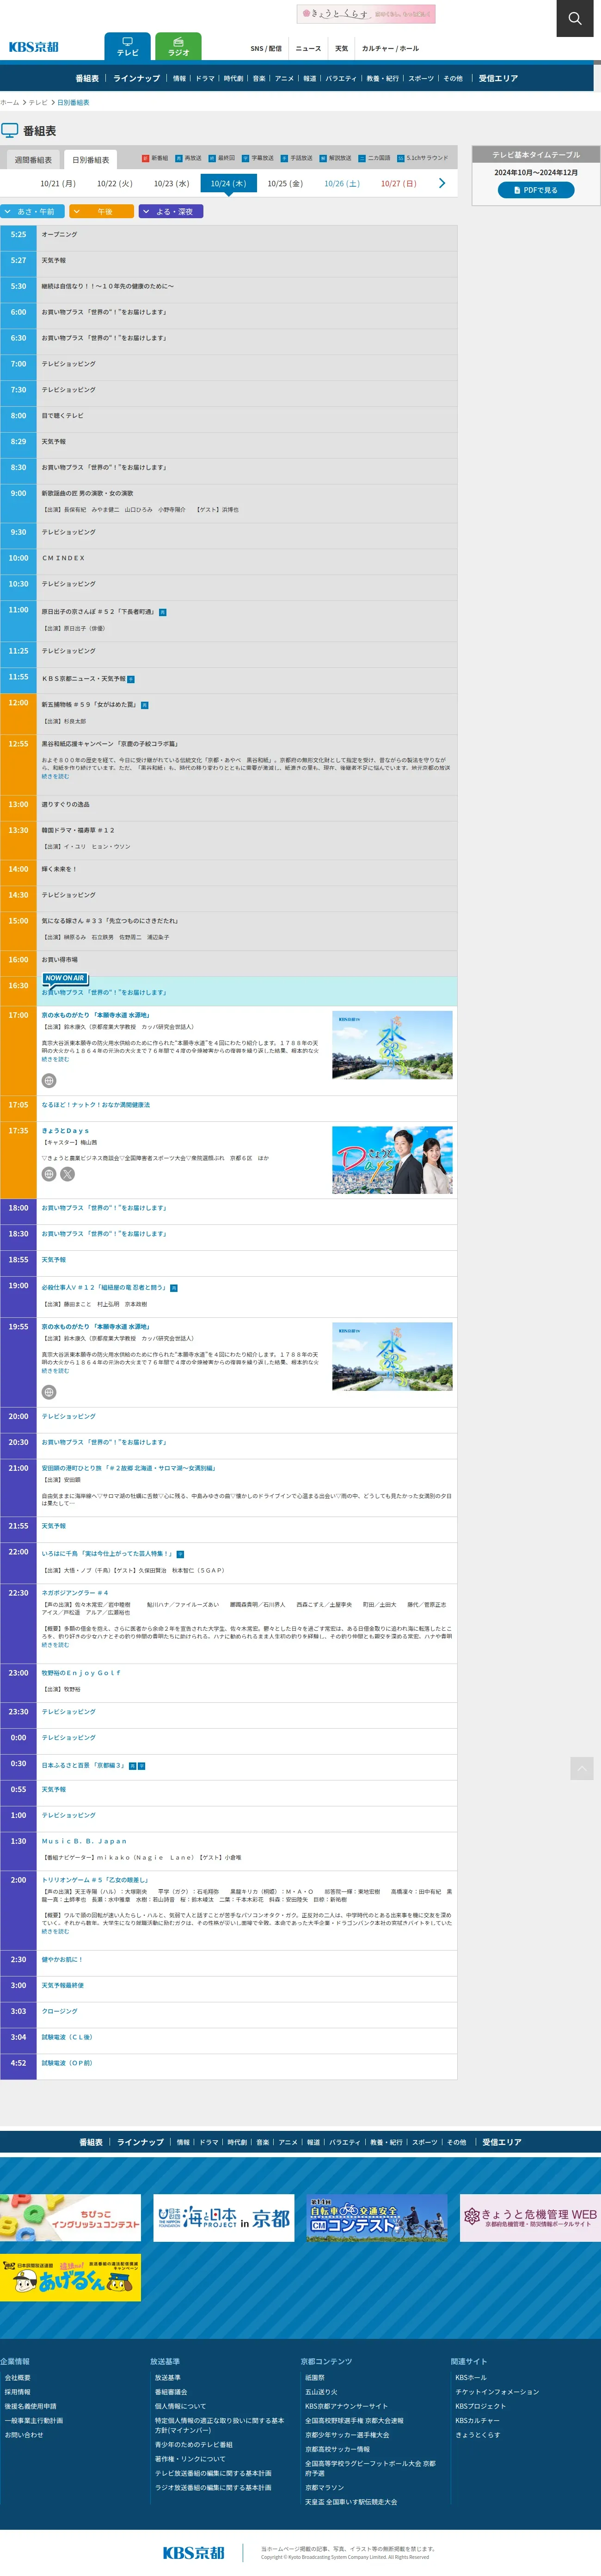Open 17:00 京の水ものがたり program thumbnail
The image size is (601, 2576).
tap(392, 1045)
